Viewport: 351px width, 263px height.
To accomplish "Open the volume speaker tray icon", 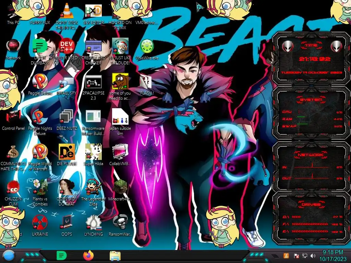I will (x=313, y=255).
